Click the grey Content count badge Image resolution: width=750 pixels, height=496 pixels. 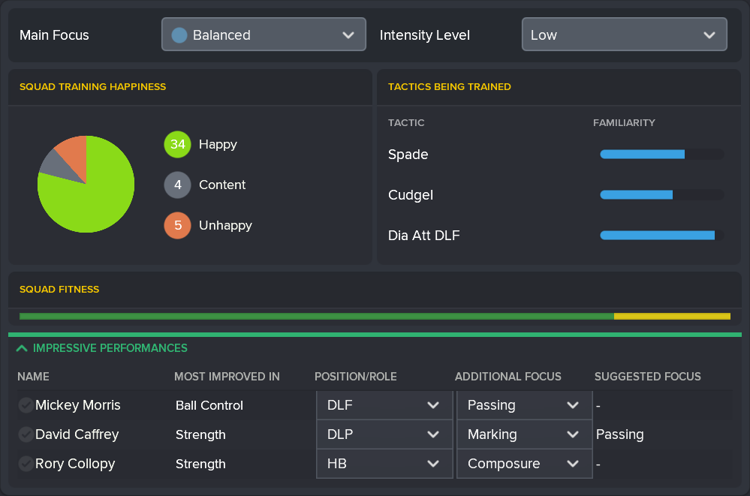[x=177, y=185]
